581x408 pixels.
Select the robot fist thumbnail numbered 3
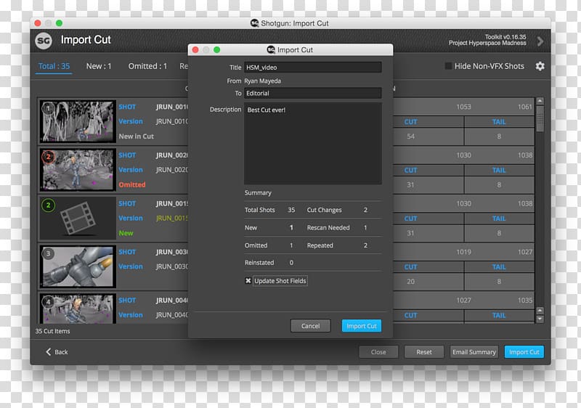pyautogui.click(x=78, y=266)
